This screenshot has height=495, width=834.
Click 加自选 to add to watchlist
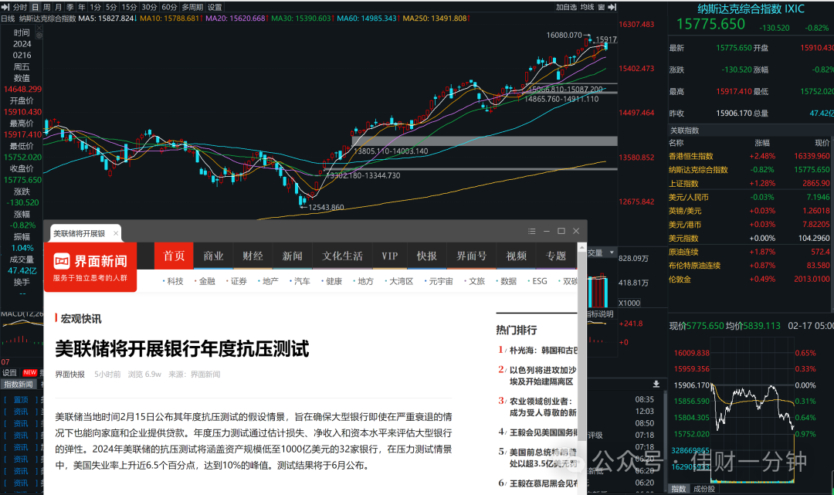click(x=567, y=7)
